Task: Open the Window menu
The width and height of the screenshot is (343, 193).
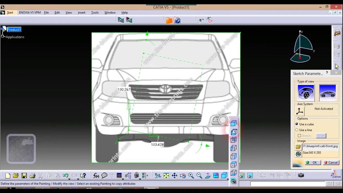Action: (x=110, y=13)
